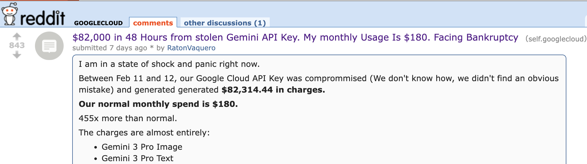Viewport: 587px width, 164px height.
Task: Open the $82,000 in 48 Hours post title
Action: [295, 37]
